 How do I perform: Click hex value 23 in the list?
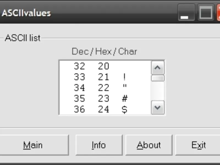point(104,98)
